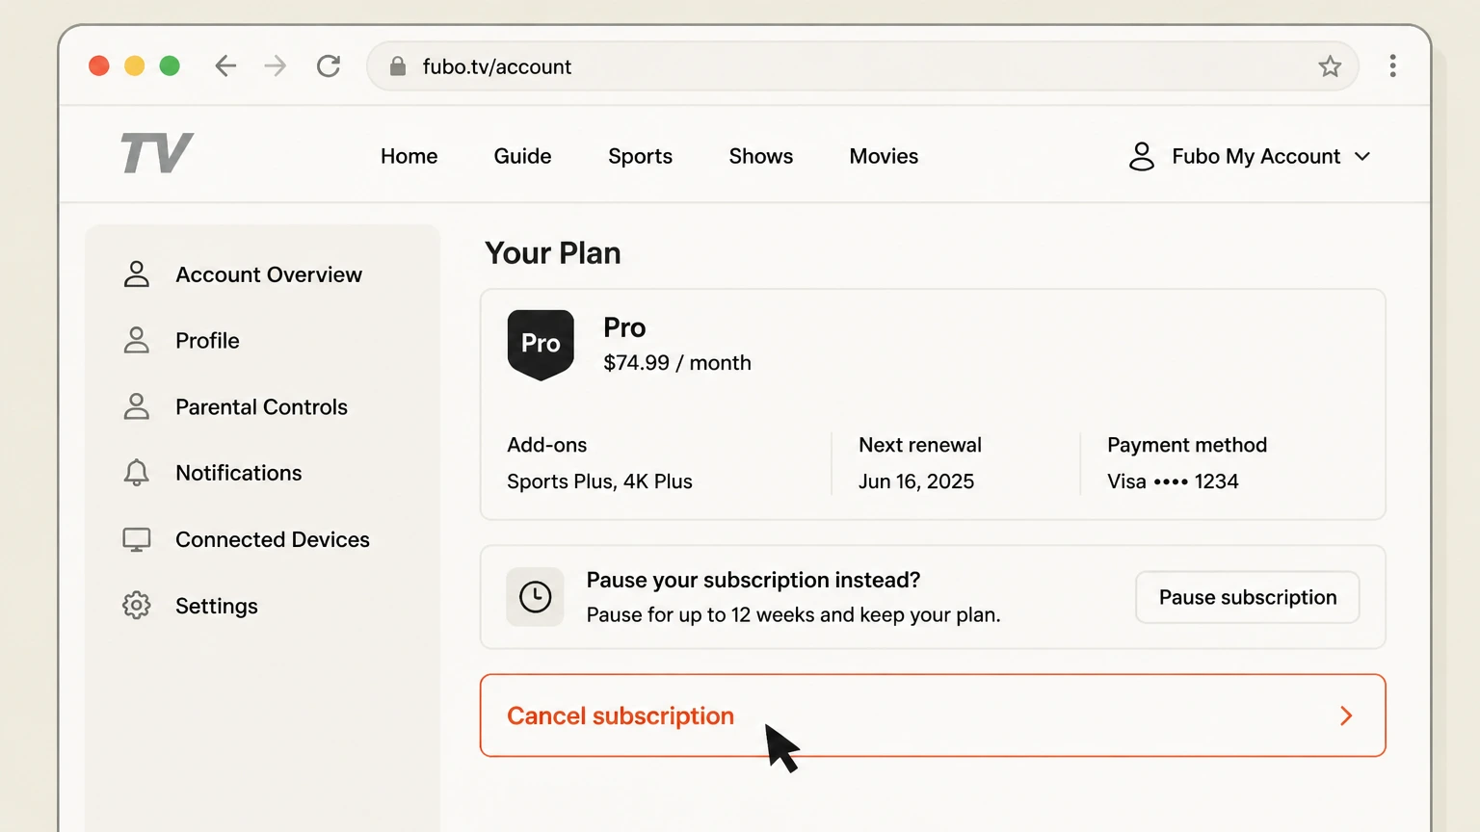Open the Guide tab
The height and width of the screenshot is (832, 1480).
(522, 156)
